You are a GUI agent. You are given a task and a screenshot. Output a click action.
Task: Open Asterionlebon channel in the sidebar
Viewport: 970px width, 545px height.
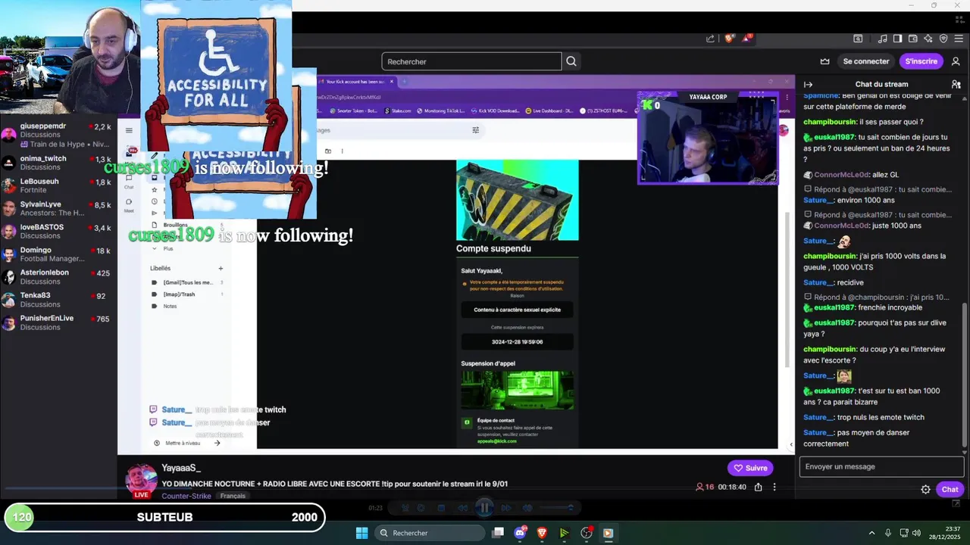click(x=58, y=277)
